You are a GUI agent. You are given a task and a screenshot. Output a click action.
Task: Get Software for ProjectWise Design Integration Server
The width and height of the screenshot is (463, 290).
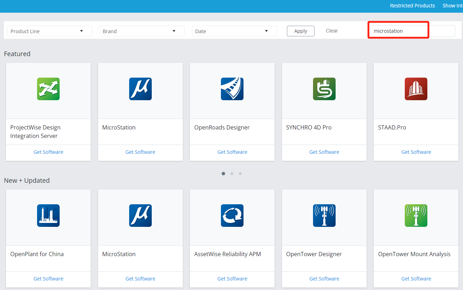(x=48, y=152)
